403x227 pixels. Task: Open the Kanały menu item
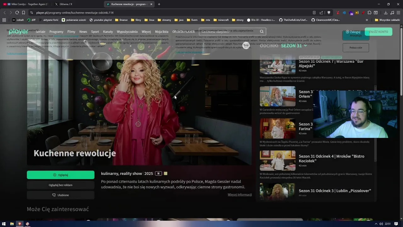pyautogui.click(x=108, y=32)
